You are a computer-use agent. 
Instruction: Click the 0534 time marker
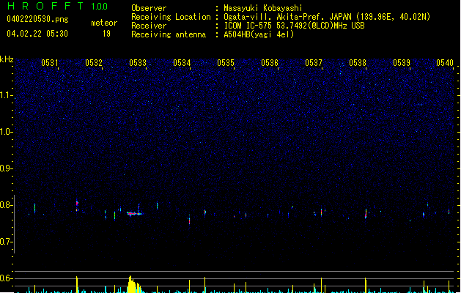pyautogui.click(x=182, y=63)
